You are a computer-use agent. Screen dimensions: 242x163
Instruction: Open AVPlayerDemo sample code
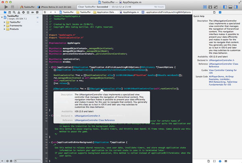217,77
